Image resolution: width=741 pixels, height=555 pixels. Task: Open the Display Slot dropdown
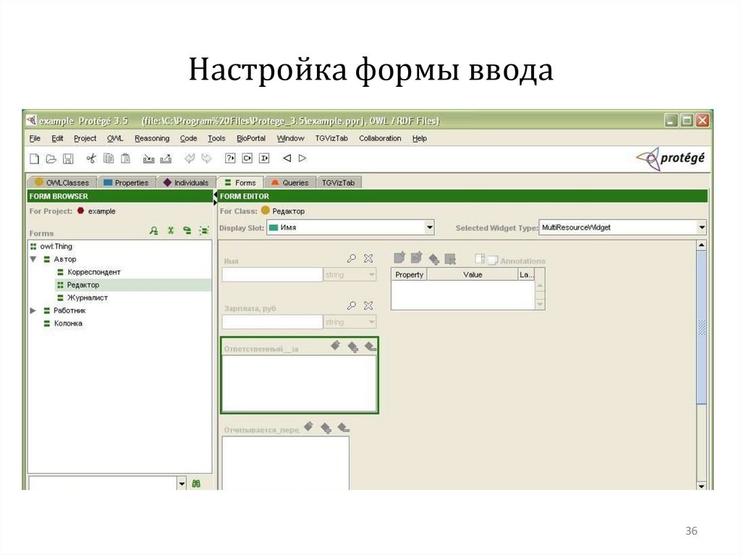coord(430,227)
